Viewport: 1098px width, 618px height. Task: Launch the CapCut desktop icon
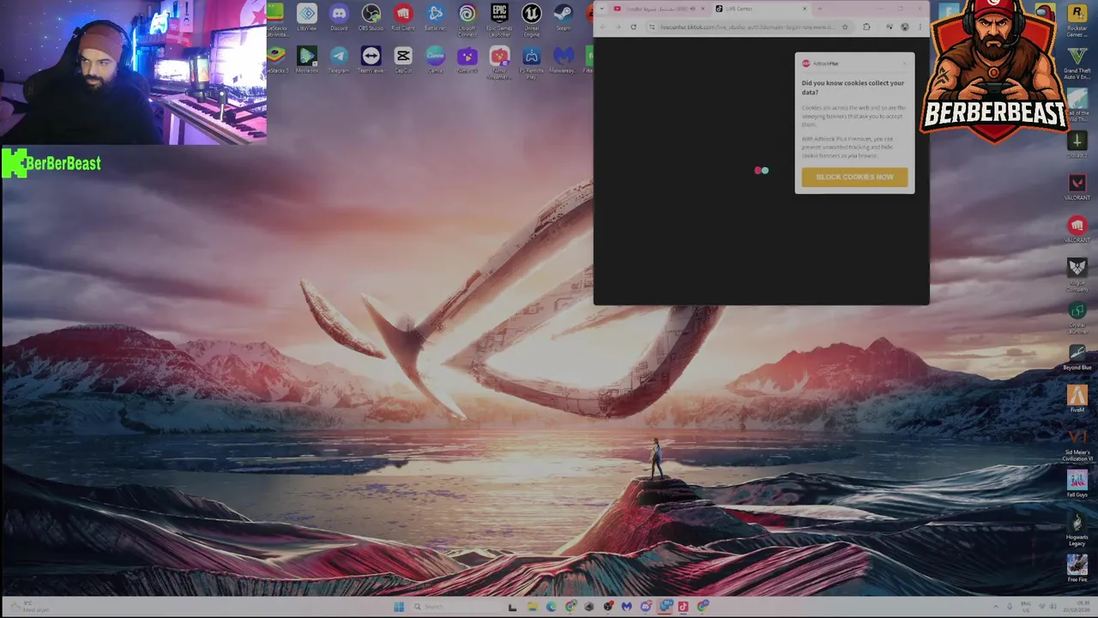(x=403, y=59)
